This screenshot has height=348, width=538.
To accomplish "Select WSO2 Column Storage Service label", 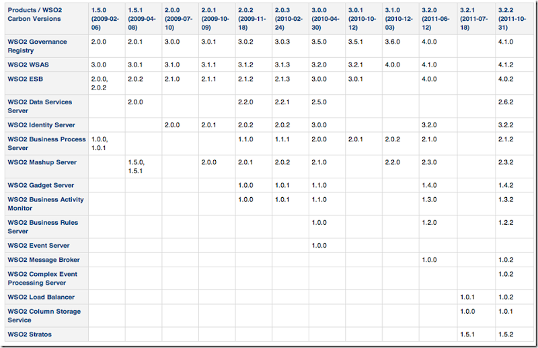I will point(44,316).
